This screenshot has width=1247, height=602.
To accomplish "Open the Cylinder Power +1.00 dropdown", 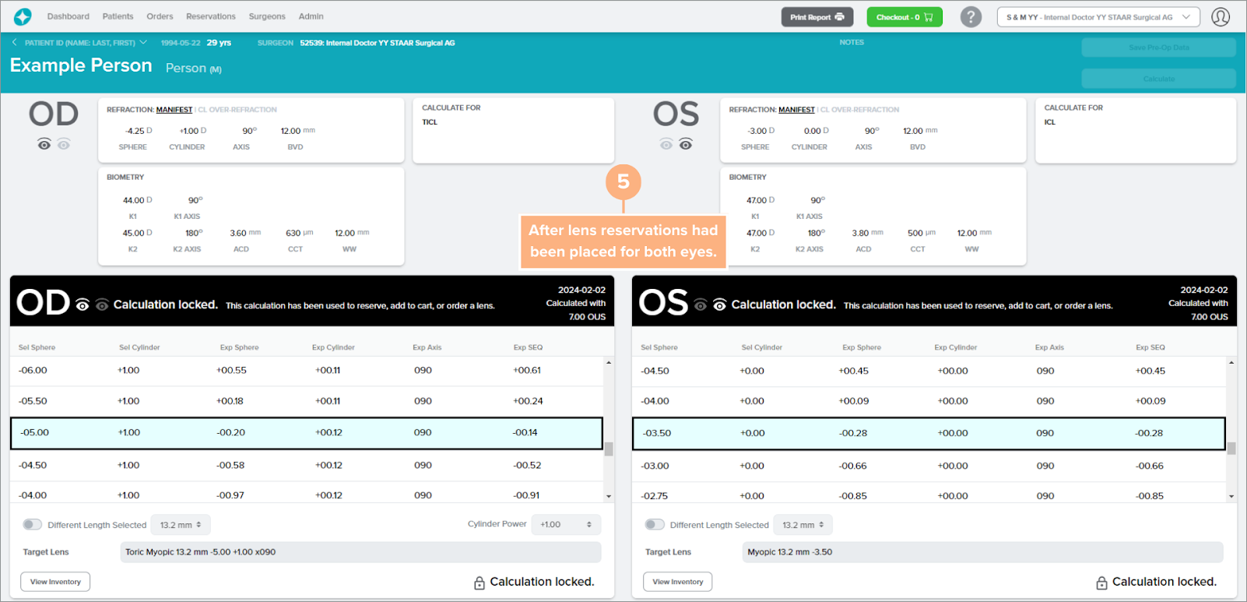I will (565, 525).
